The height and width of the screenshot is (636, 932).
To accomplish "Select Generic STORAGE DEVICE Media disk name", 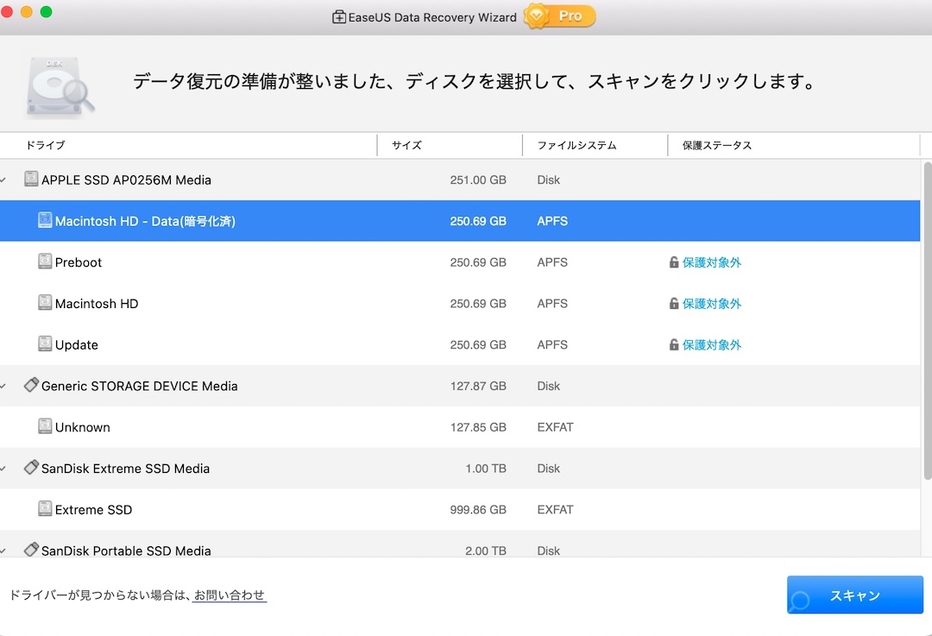I will point(139,387).
